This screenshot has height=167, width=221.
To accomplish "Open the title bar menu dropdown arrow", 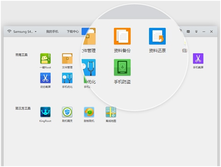I will click(196, 31).
